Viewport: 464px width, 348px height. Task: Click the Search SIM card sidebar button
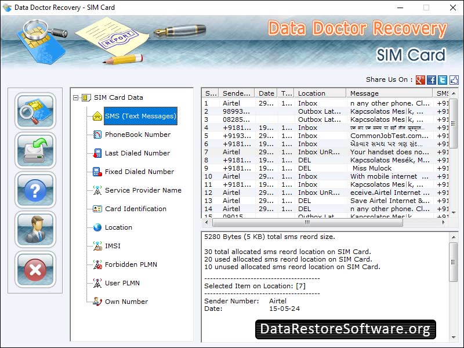[35, 111]
